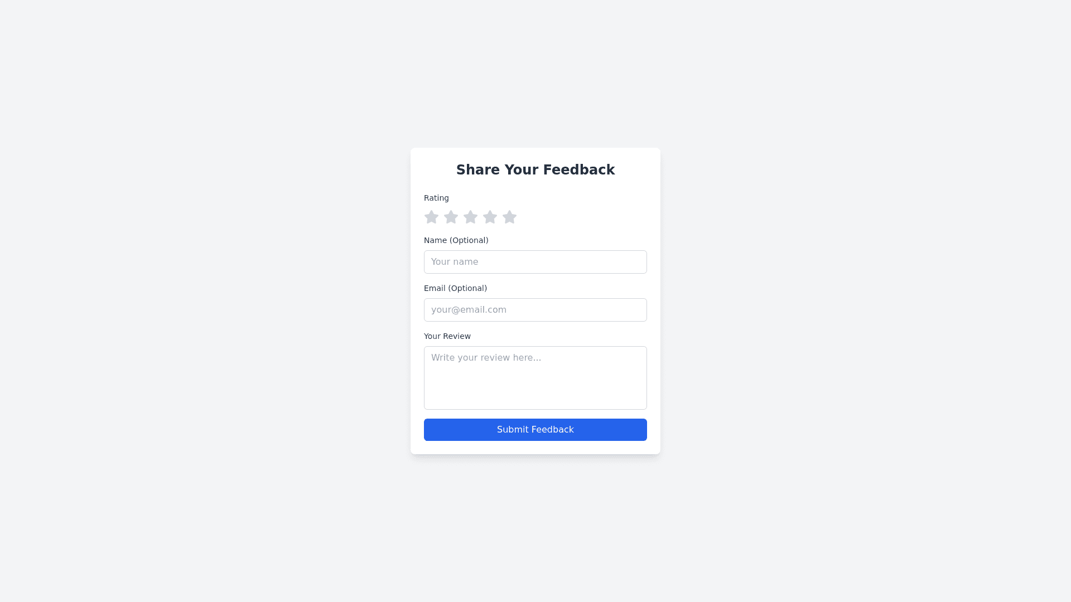This screenshot has width=1071, height=602.
Task: Click the "Email (Optional)" label
Action: point(455,288)
